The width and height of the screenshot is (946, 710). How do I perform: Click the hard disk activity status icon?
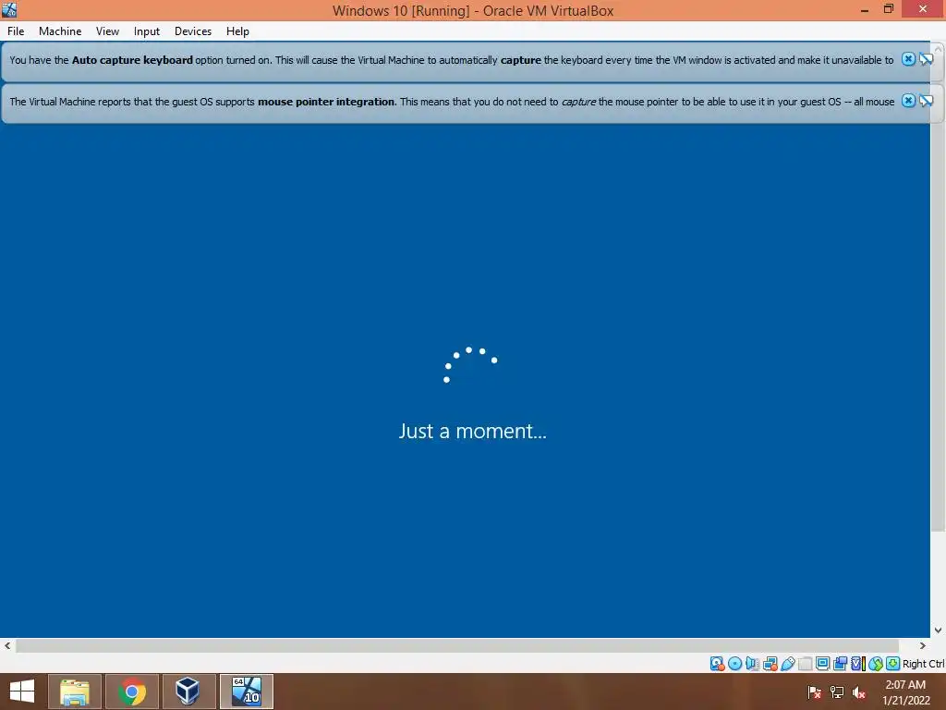click(717, 664)
